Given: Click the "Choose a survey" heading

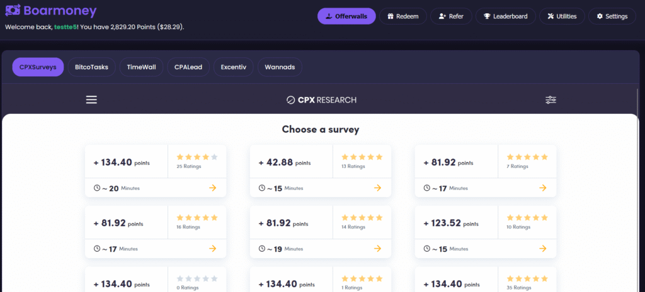Looking at the screenshot, I should pos(321,129).
